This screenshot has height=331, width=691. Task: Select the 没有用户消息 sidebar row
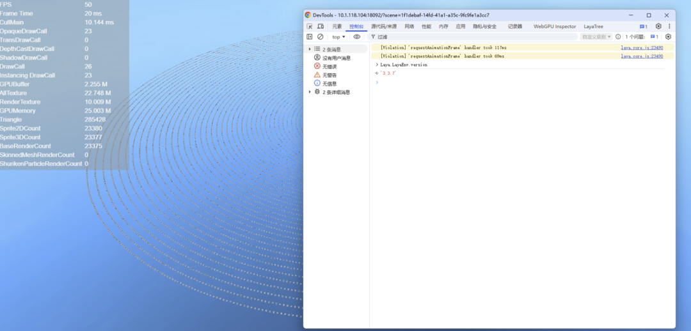[x=337, y=58]
